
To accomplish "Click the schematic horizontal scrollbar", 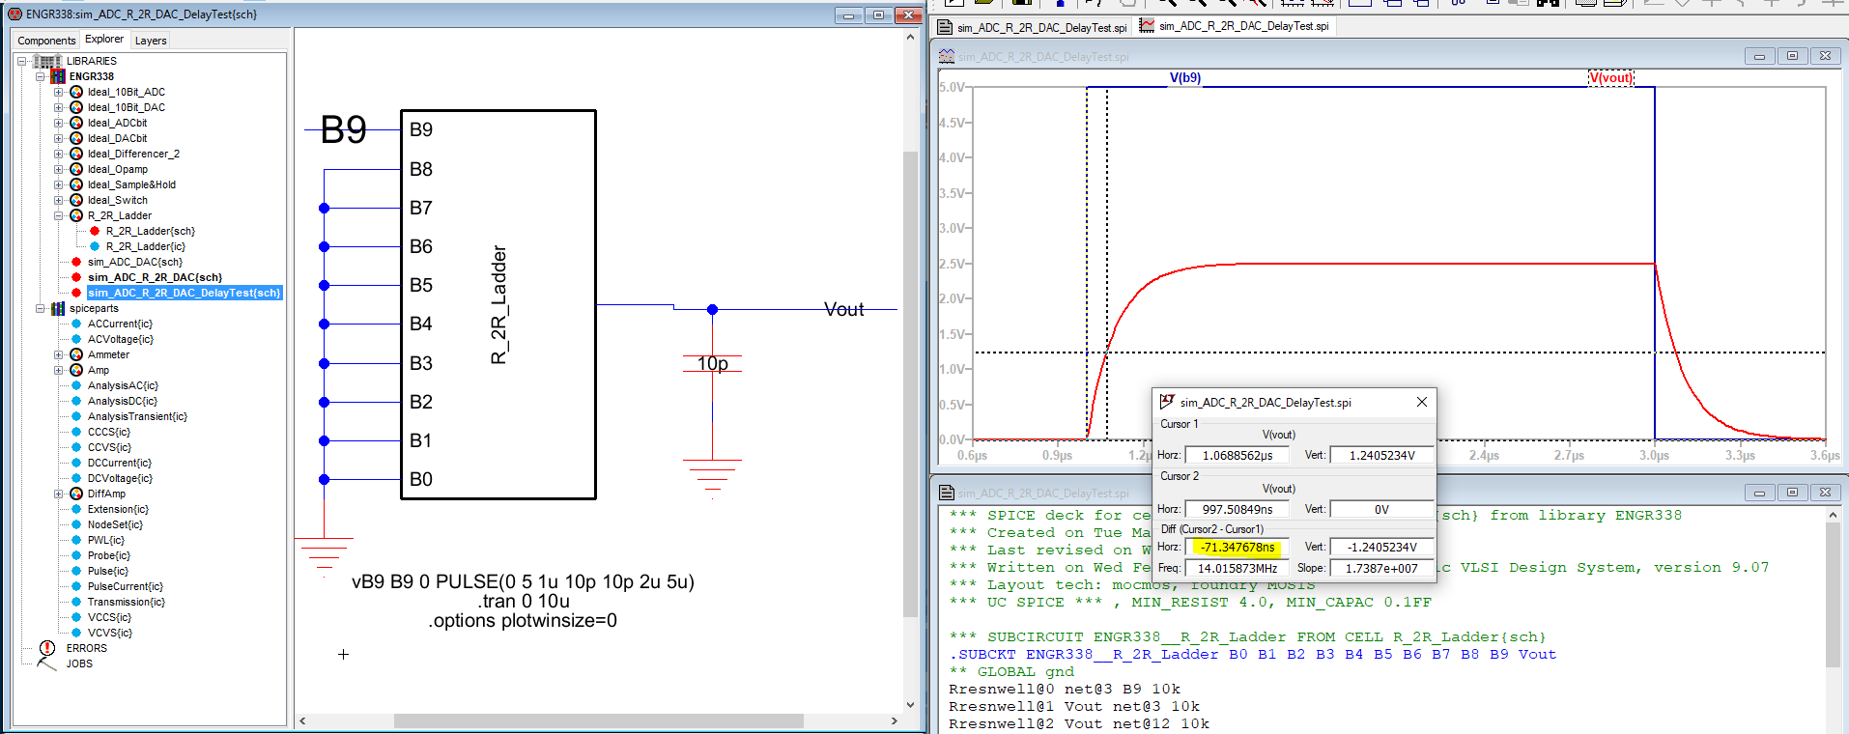I will (598, 720).
